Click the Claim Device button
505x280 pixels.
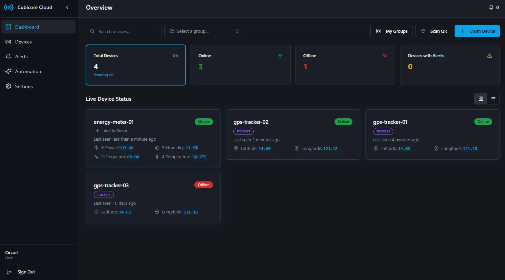click(477, 31)
